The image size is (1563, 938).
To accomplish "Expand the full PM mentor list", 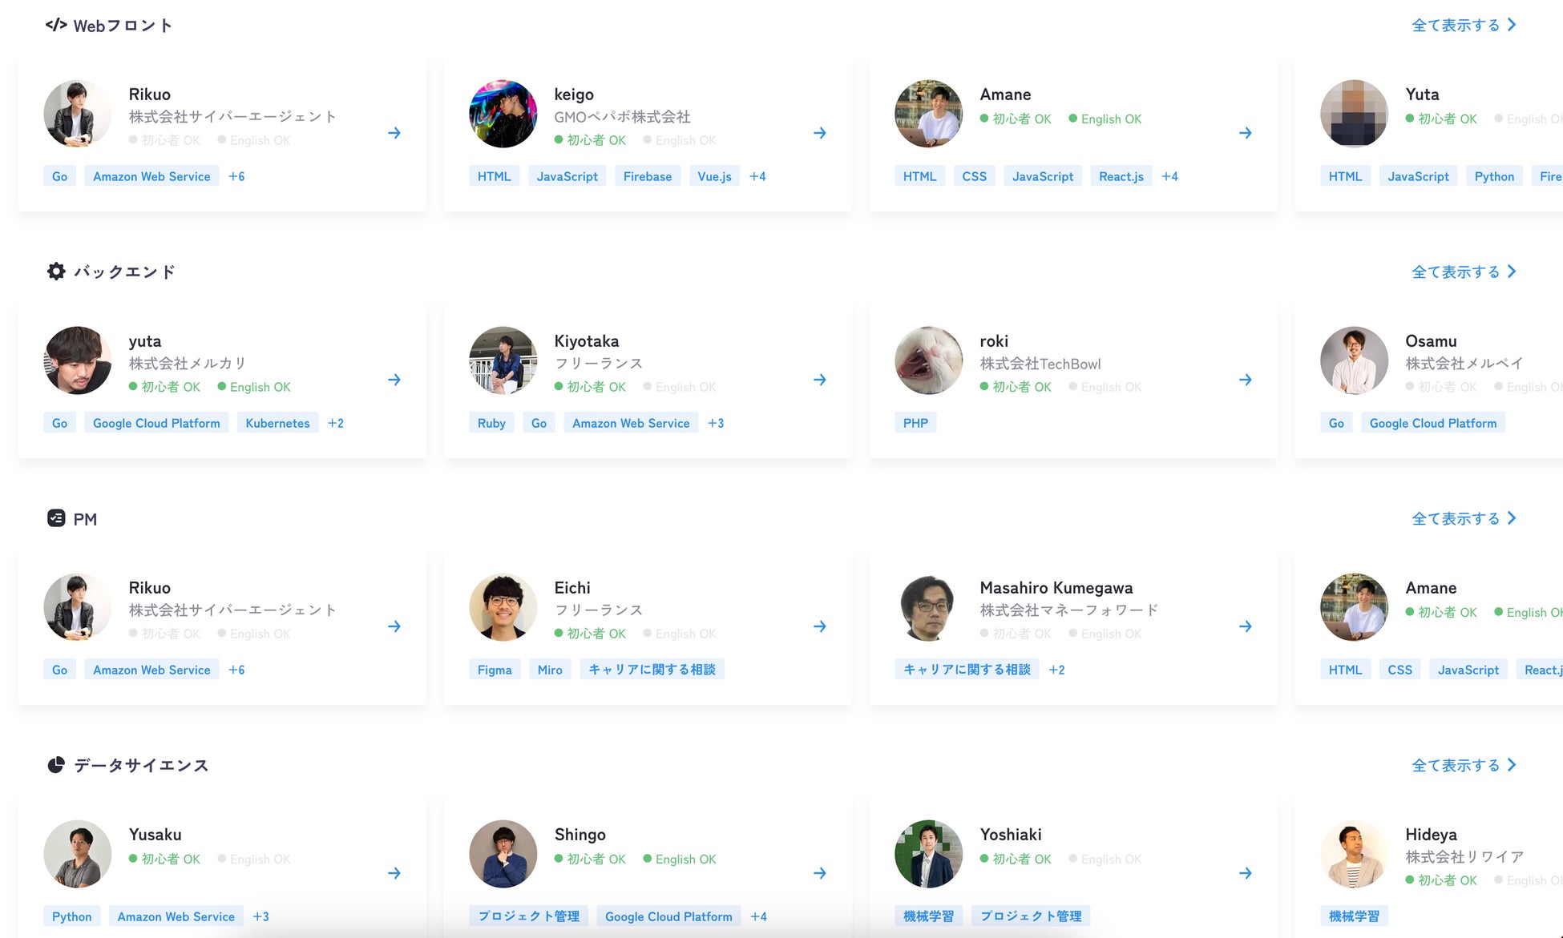I will (1463, 518).
